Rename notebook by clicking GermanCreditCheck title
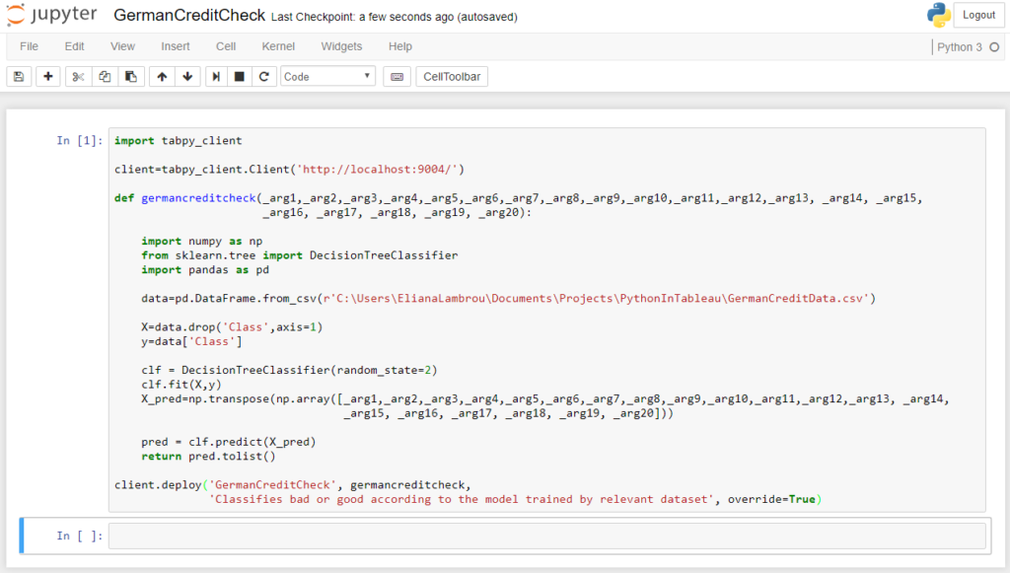 [189, 16]
